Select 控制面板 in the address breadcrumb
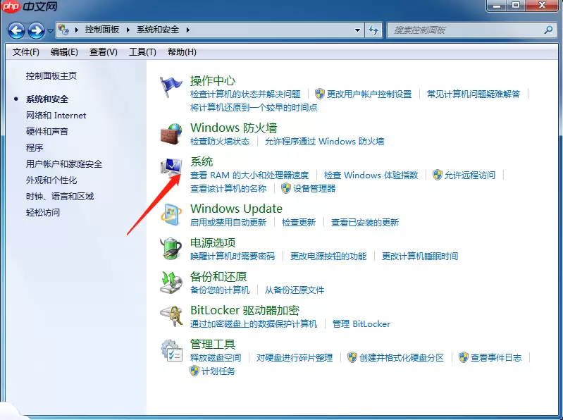The width and height of the screenshot is (563, 420). click(x=102, y=30)
